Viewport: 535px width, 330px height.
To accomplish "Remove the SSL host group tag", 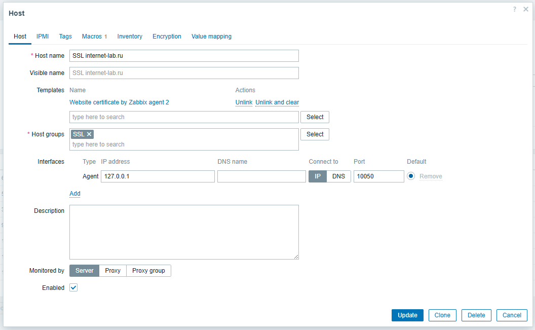I will click(x=89, y=134).
